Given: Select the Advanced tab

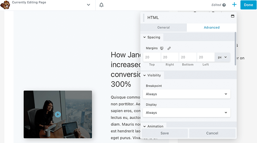Looking at the screenshot, I should (x=212, y=27).
